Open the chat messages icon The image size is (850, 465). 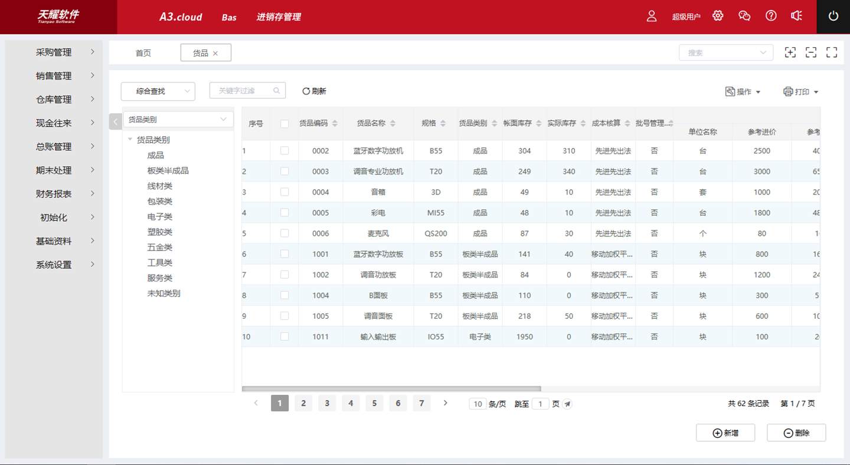point(744,16)
